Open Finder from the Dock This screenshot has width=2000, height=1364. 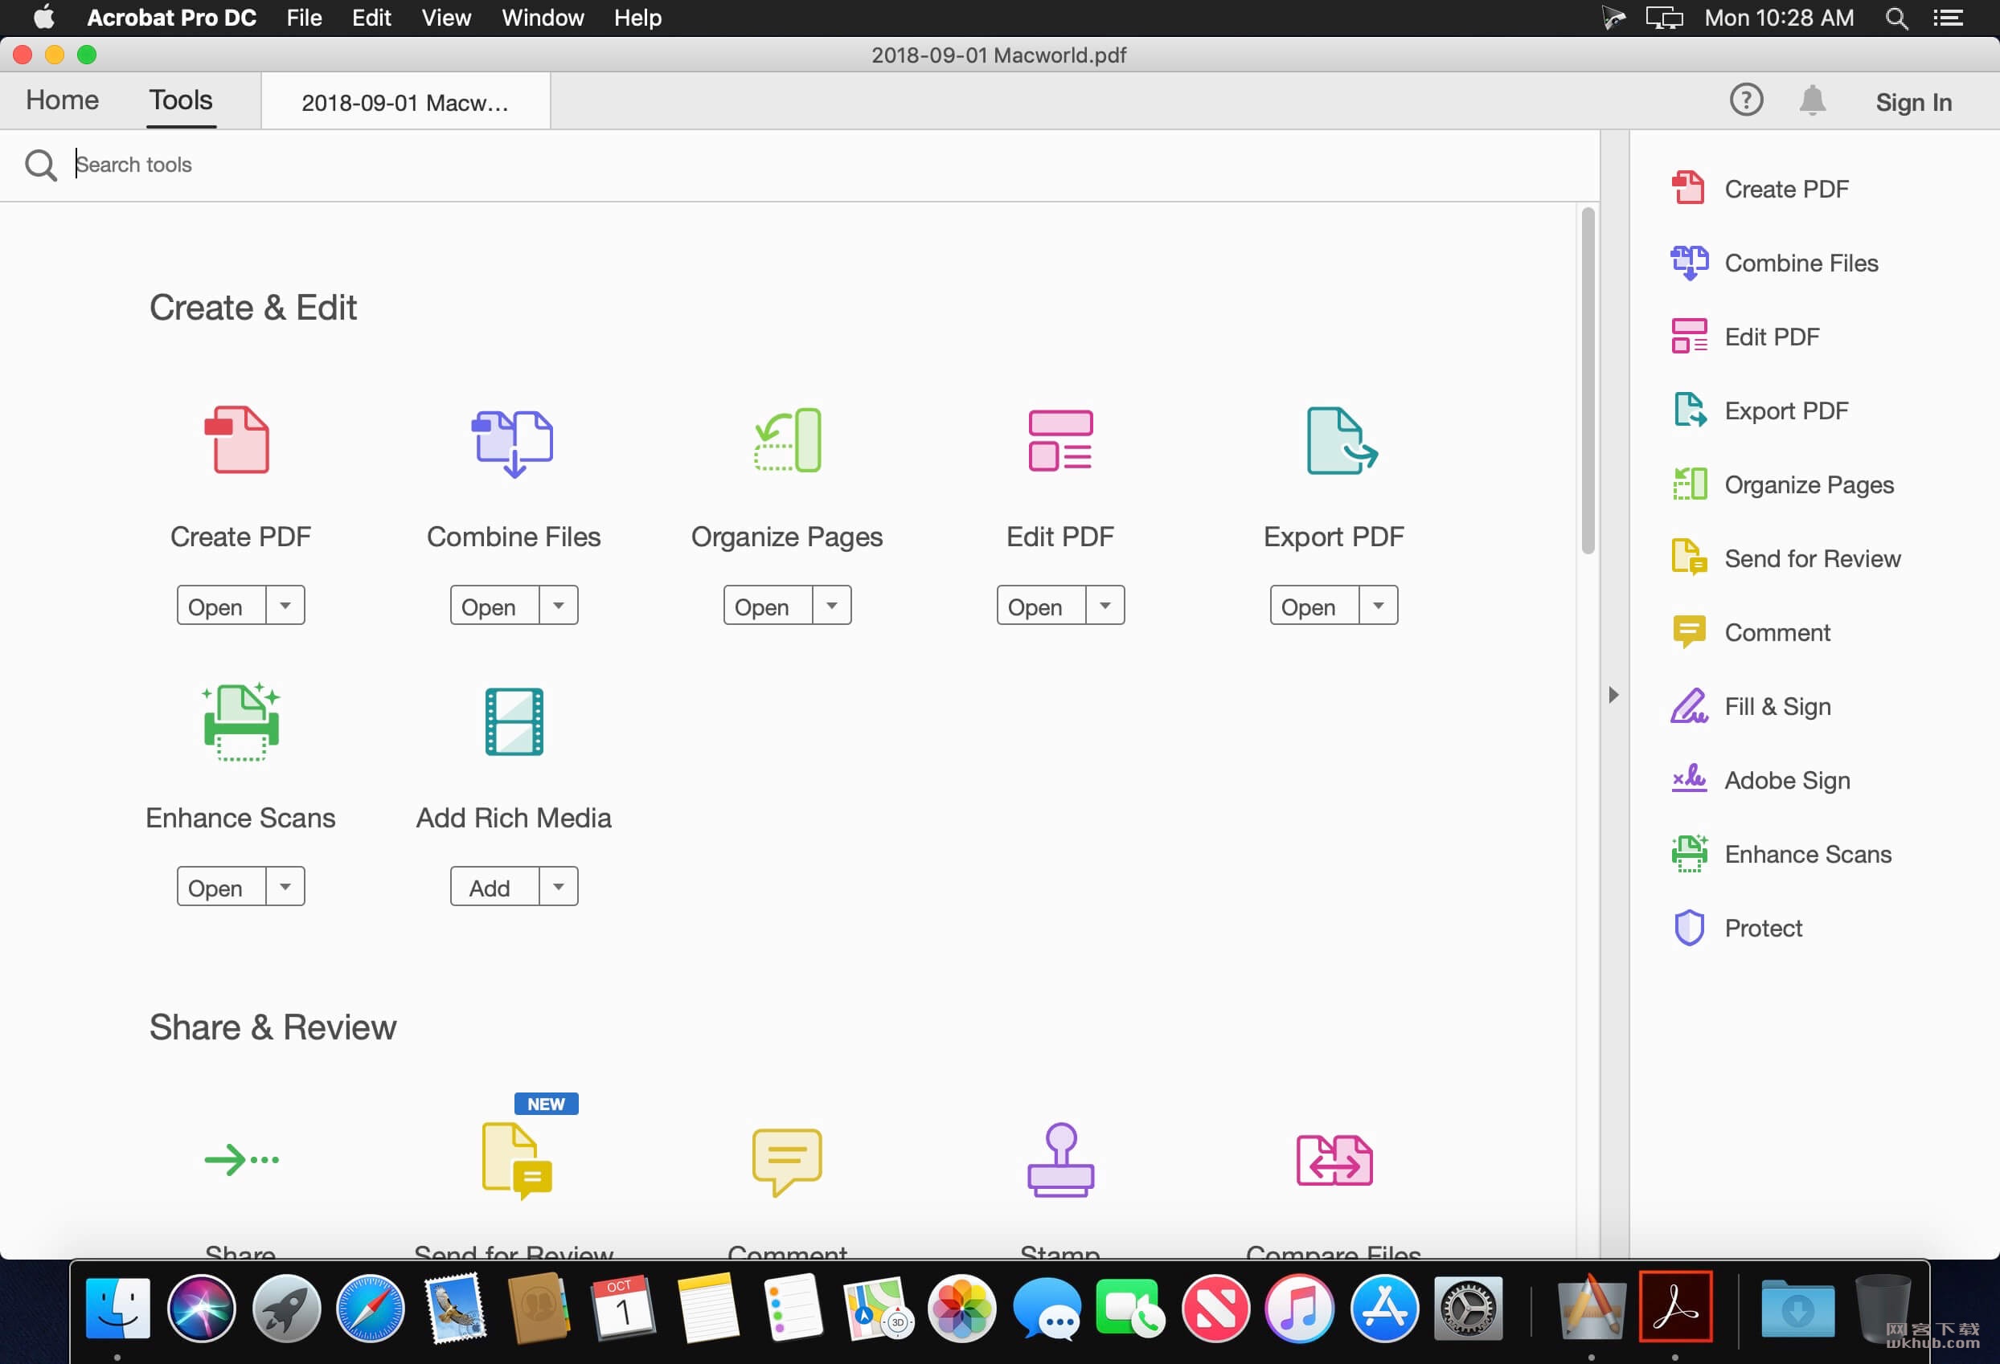[118, 1308]
